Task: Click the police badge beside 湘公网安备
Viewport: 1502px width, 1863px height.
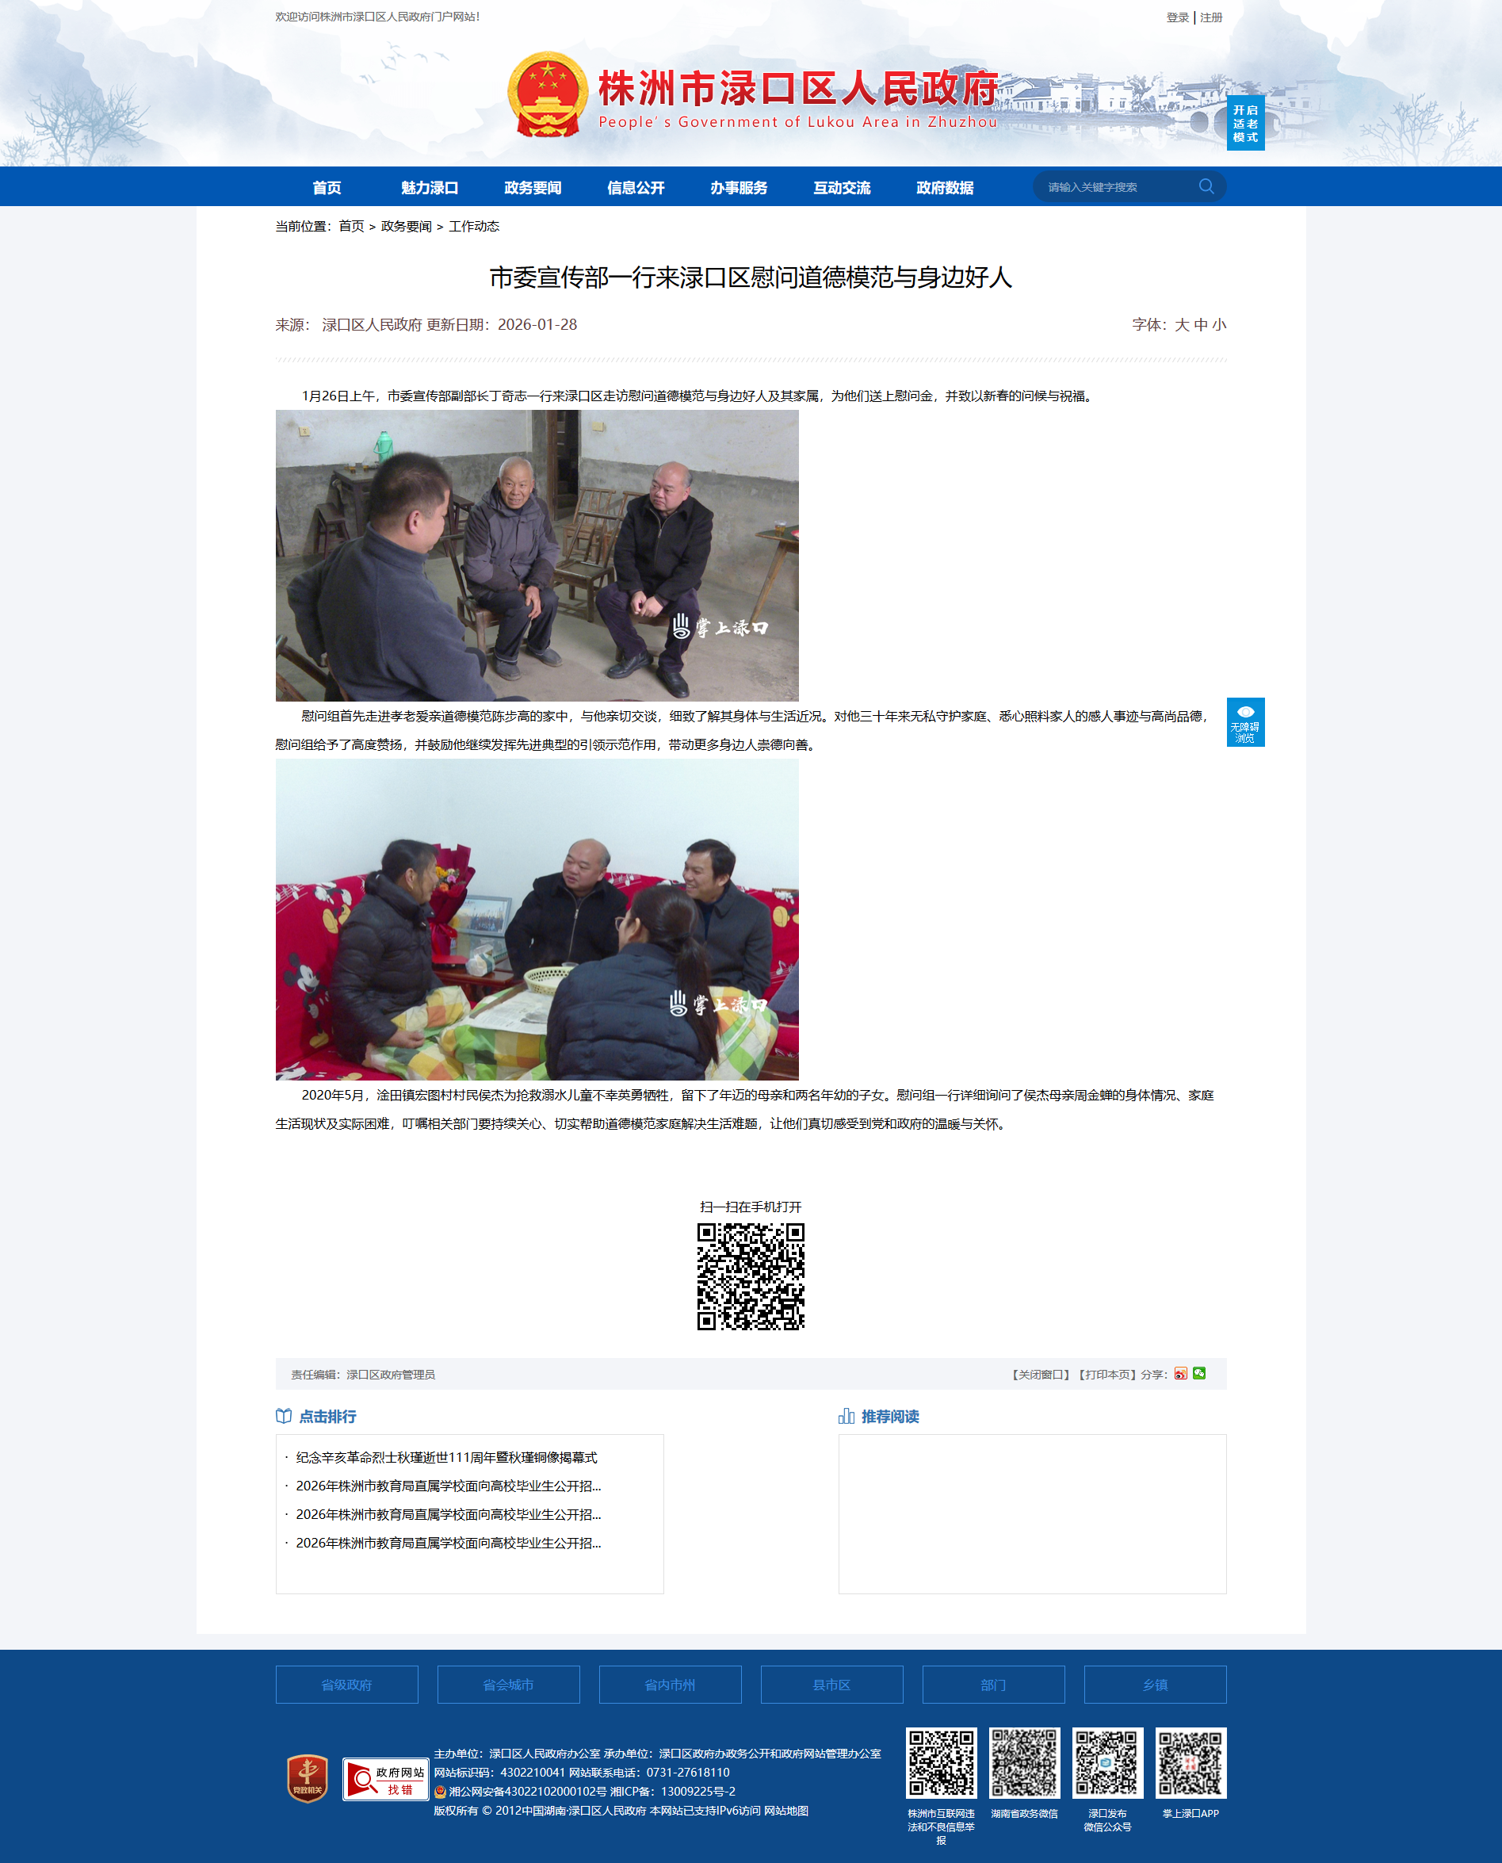Action: tap(441, 1791)
